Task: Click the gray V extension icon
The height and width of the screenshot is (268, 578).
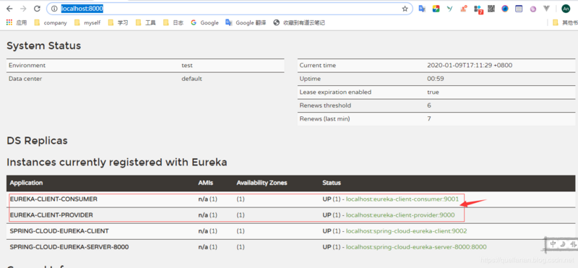Action: coord(546,9)
